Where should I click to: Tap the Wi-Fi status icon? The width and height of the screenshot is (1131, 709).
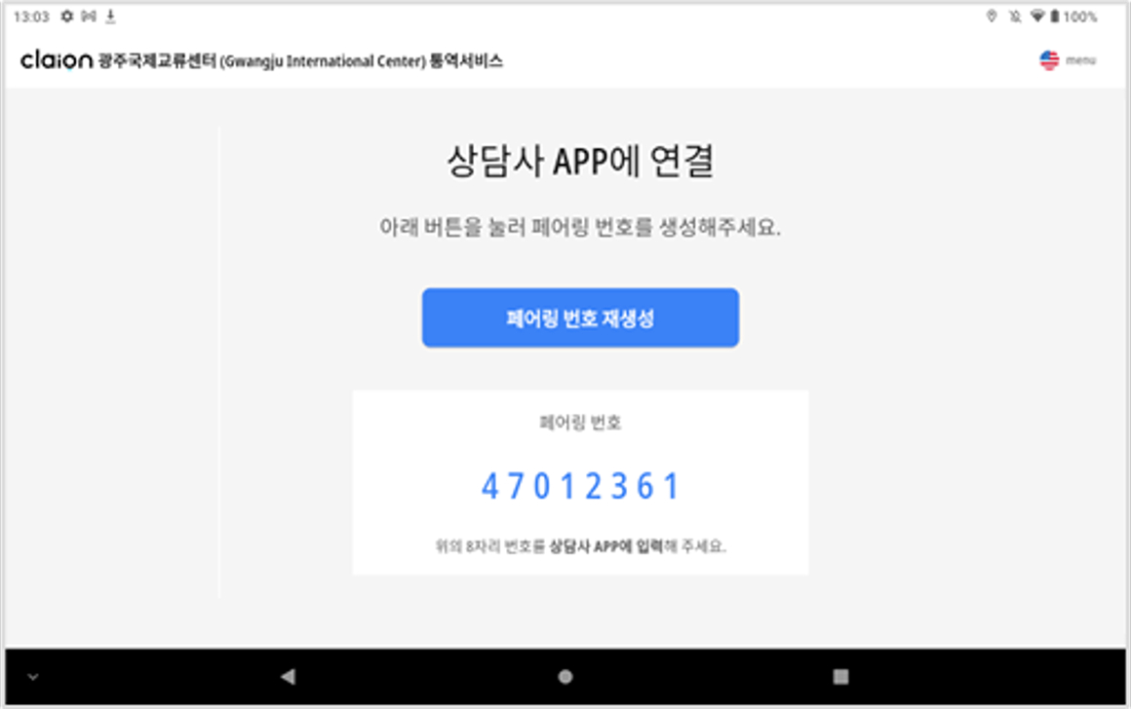(x=1037, y=16)
